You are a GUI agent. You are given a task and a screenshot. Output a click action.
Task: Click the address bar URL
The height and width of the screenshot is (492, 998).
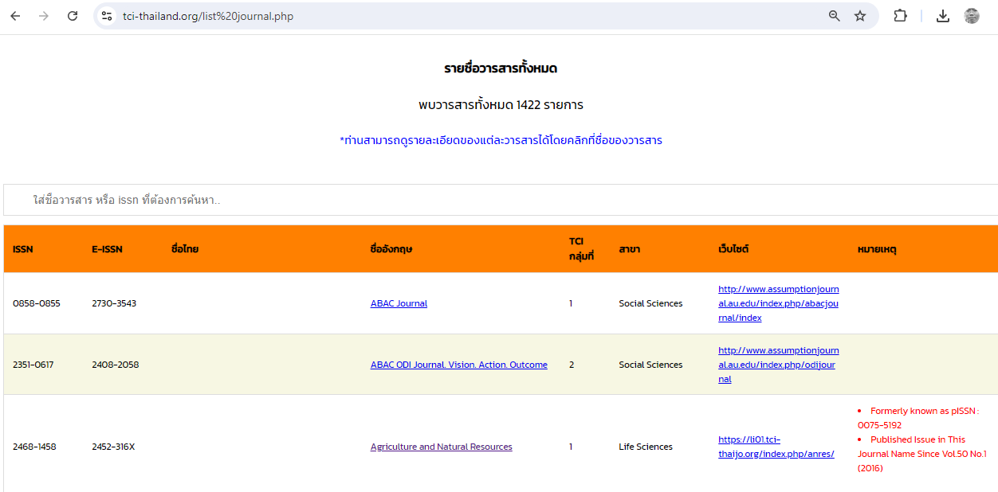pyautogui.click(x=207, y=16)
